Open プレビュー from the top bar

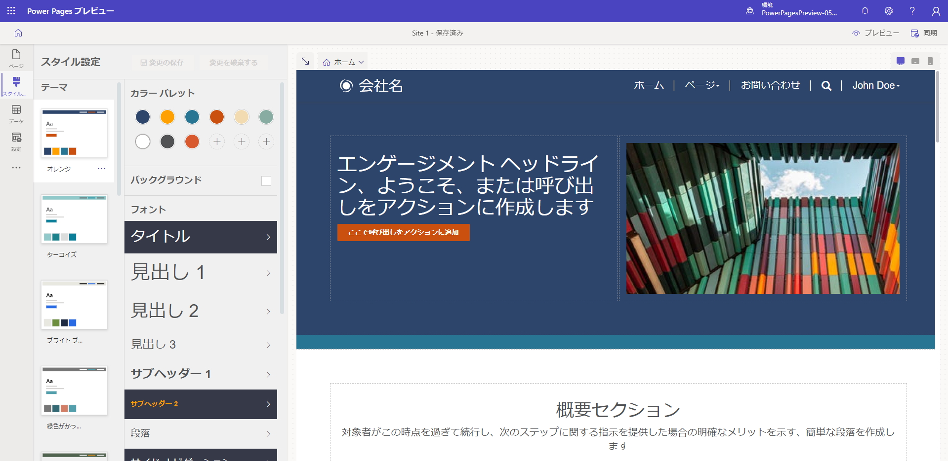point(875,33)
